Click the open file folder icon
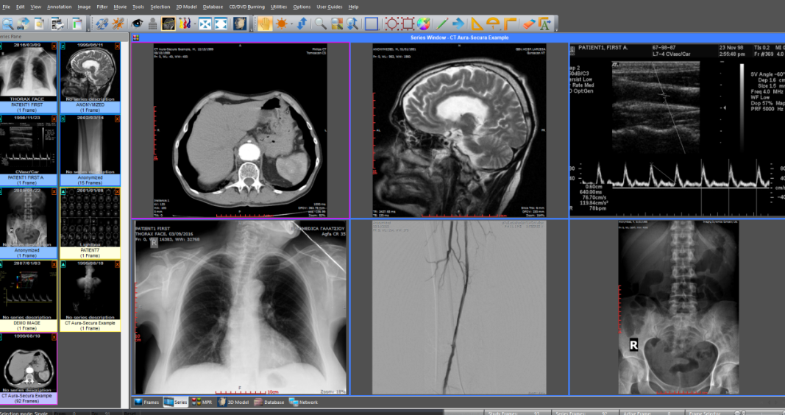The image size is (785, 415). click(39, 24)
